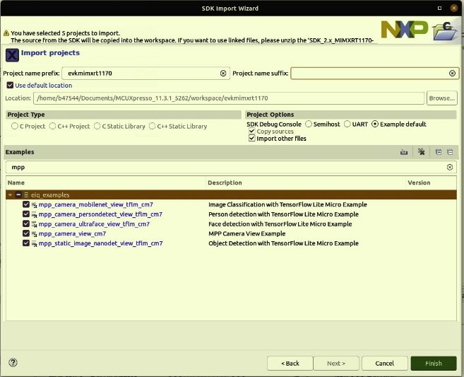Sort by Description column header

(305, 182)
